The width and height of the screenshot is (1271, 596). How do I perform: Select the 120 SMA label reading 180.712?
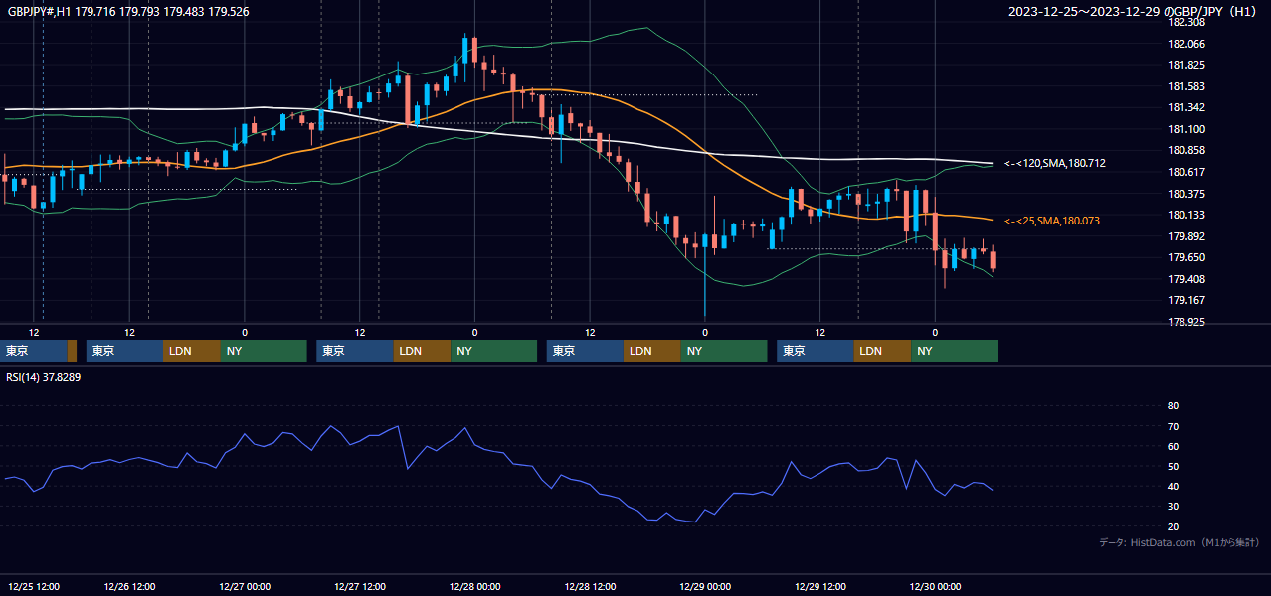pyautogui.click(x=1055, y=163)
